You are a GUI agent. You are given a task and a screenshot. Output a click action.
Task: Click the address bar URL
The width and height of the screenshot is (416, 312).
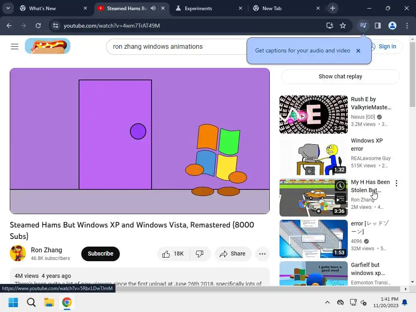[x=112, y=26]
